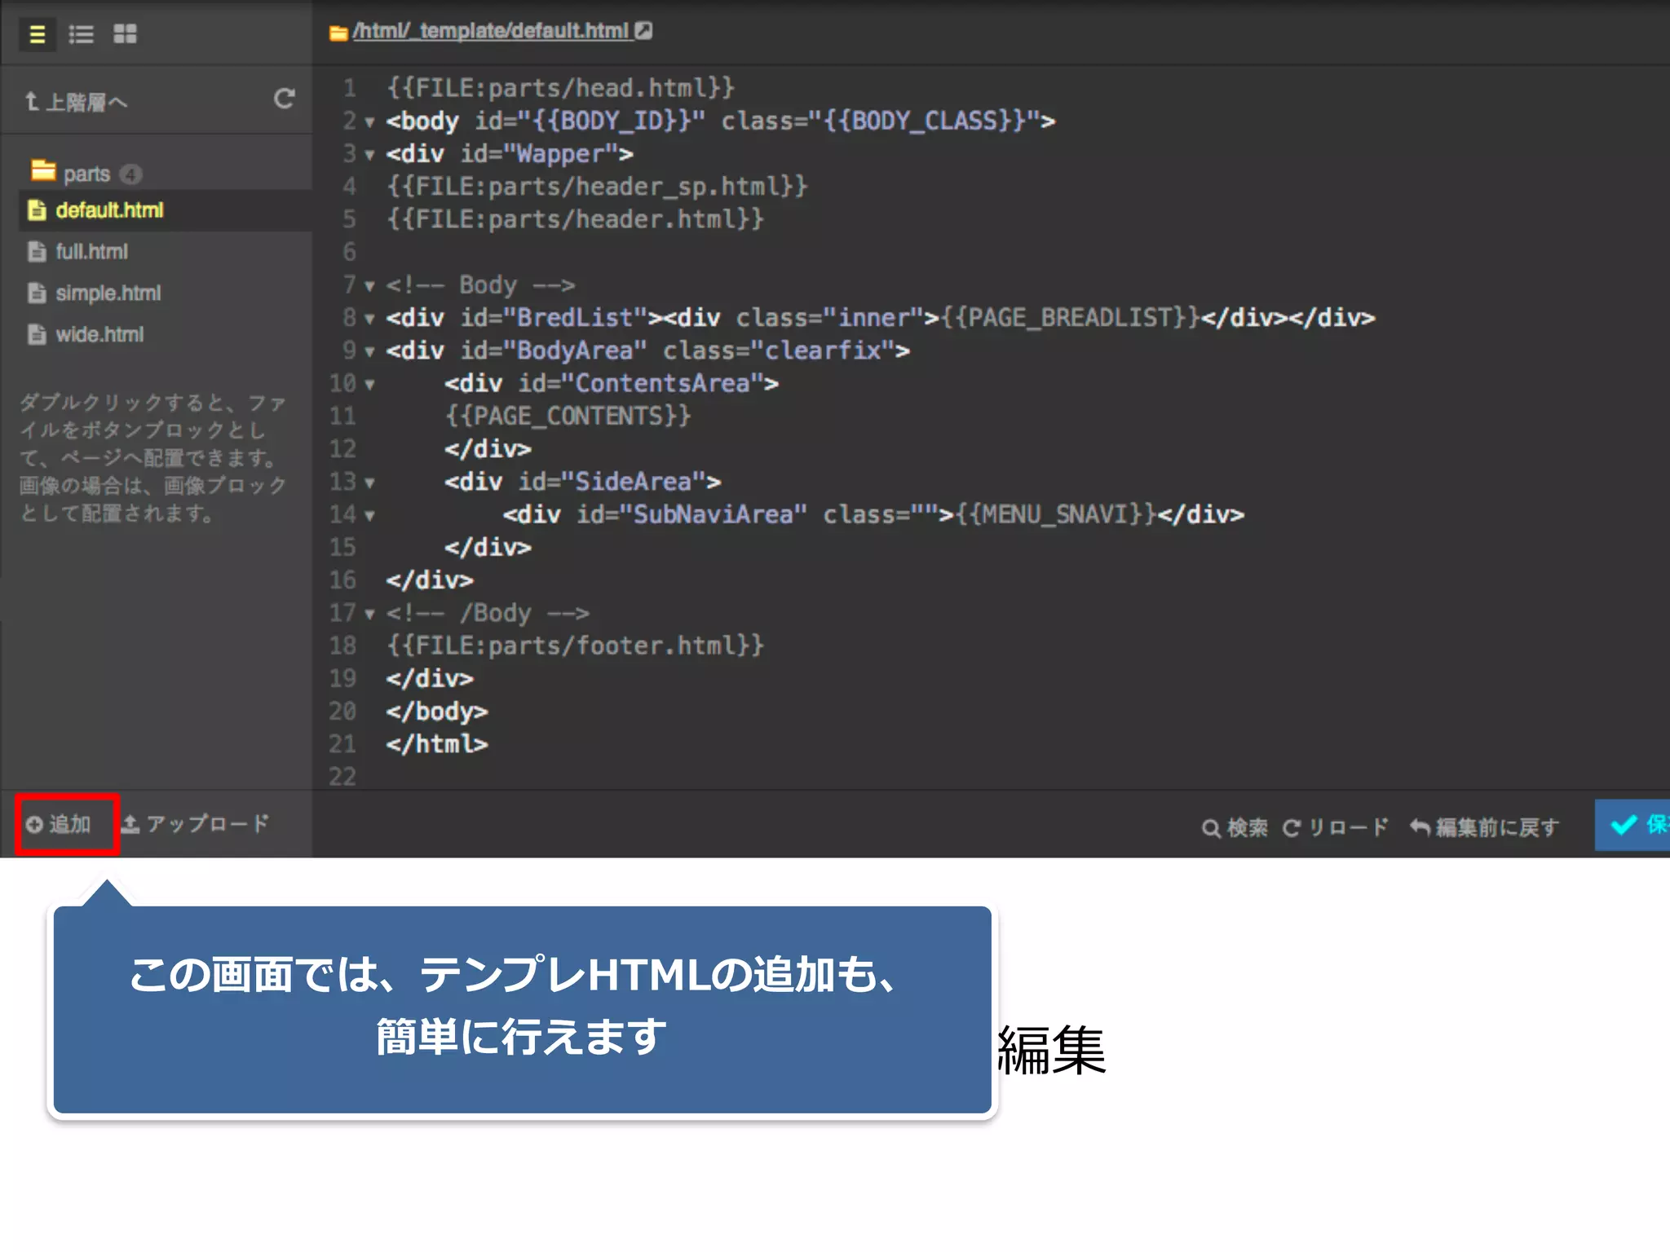Click the </body> closing tag line
Screen dimensions: 1670x1252
point(437,712)
